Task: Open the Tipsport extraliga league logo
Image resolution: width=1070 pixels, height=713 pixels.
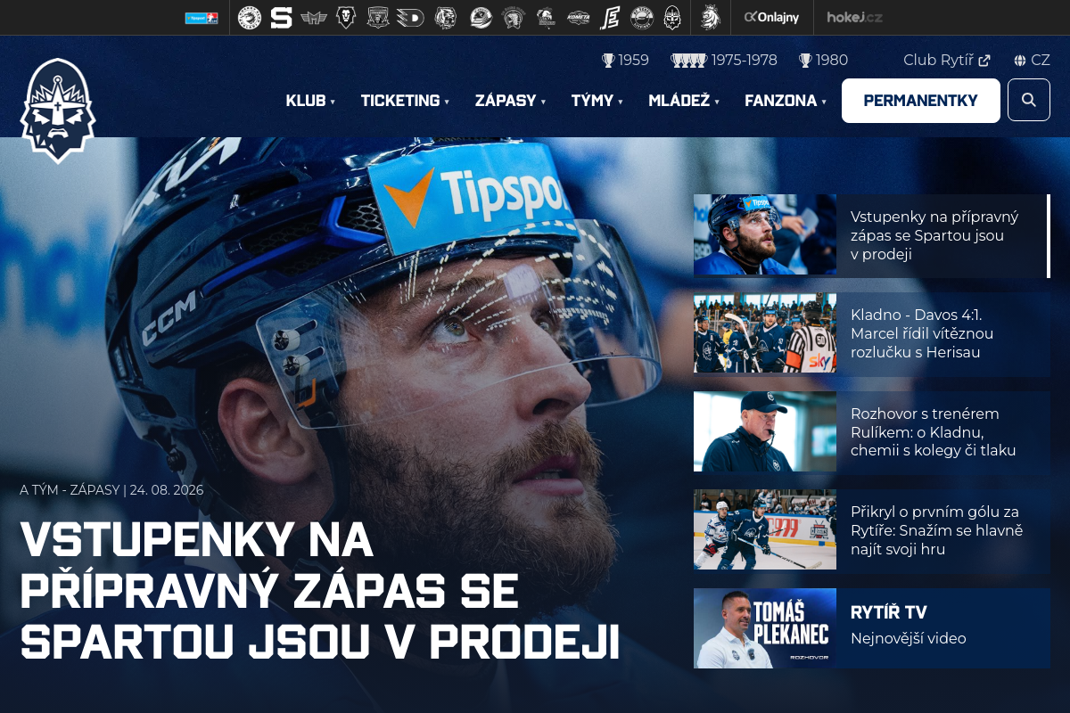Action: [202, 17]
